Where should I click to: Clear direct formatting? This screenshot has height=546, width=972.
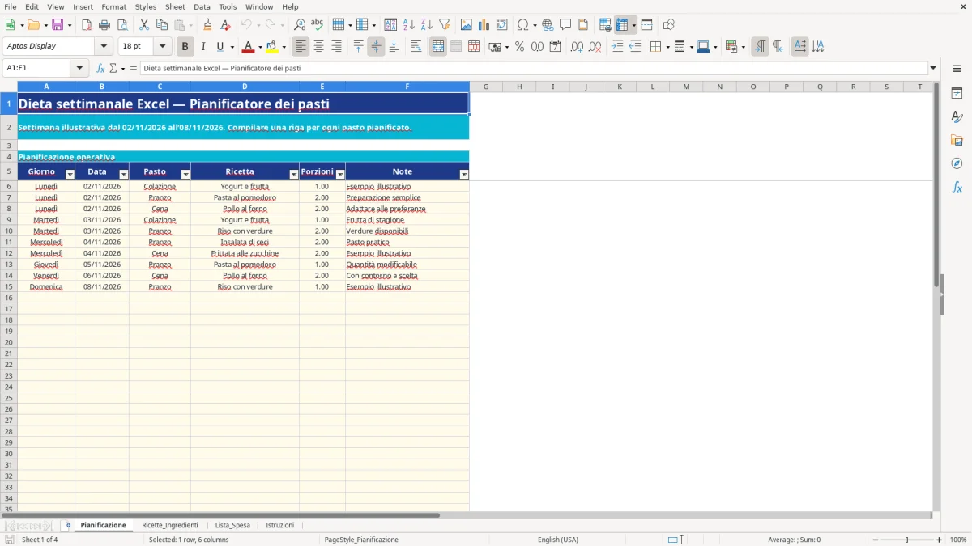pos(225,25)
